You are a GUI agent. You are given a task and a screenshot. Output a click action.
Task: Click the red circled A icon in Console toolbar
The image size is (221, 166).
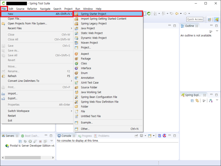coord(165,136)
